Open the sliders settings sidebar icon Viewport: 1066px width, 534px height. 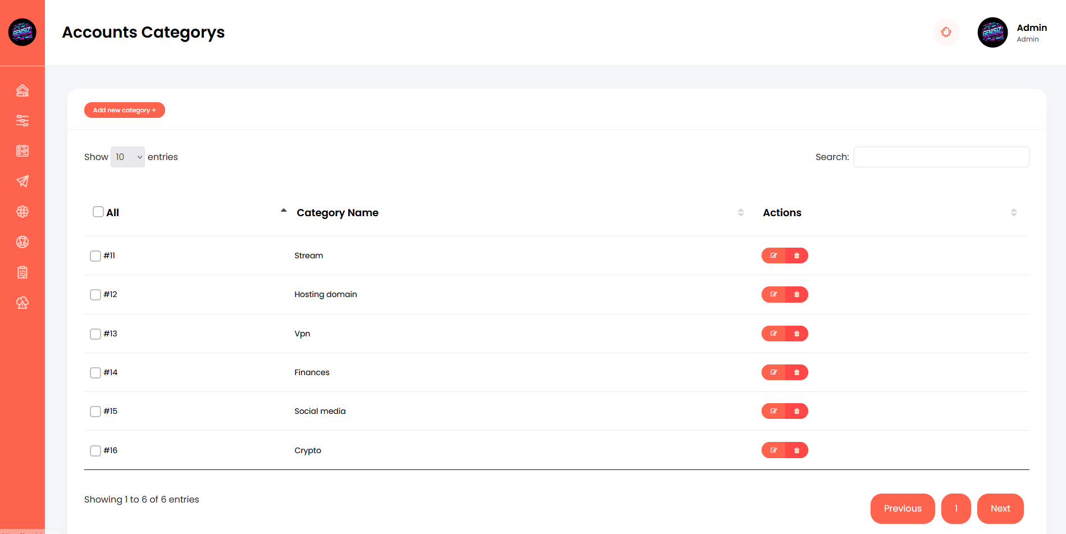(22, 121)
